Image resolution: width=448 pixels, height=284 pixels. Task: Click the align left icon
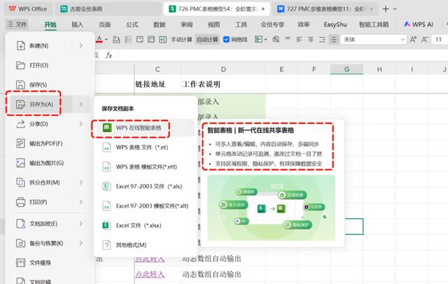click(299, 39)
